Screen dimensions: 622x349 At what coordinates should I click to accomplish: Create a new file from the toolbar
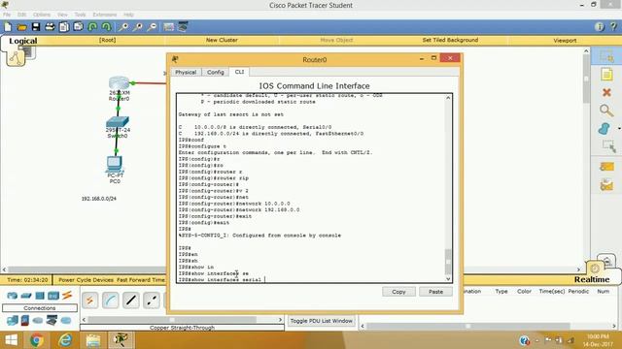coord(8,27)
